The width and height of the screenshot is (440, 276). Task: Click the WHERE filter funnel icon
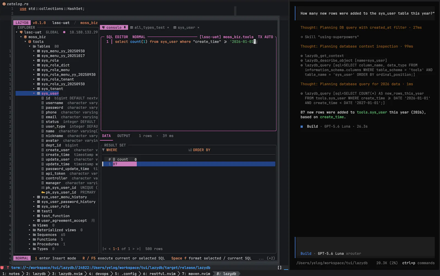pos(103,150)
